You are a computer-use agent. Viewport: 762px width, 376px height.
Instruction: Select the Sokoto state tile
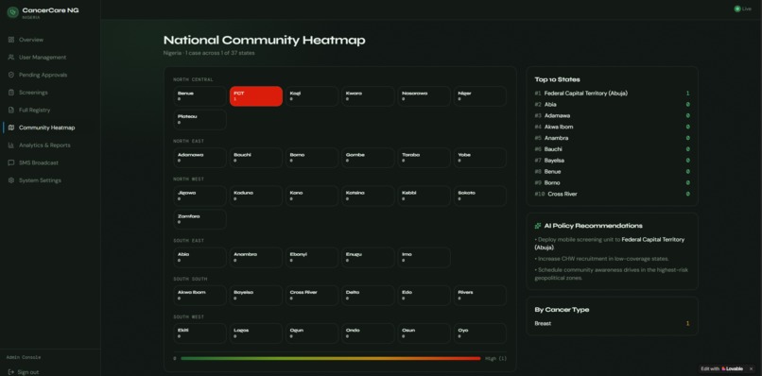coord(480,196)
